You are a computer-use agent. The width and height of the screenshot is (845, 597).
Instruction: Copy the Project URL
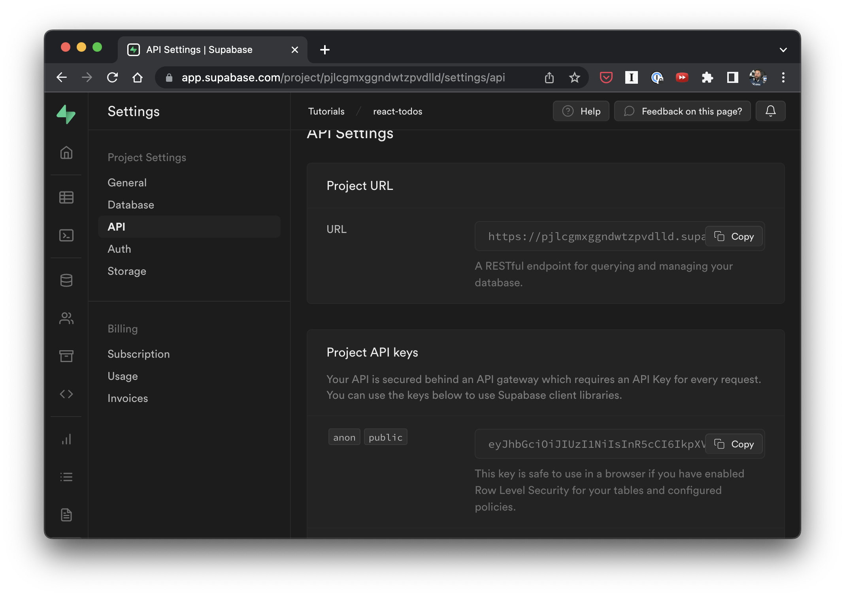pos(734,237)
